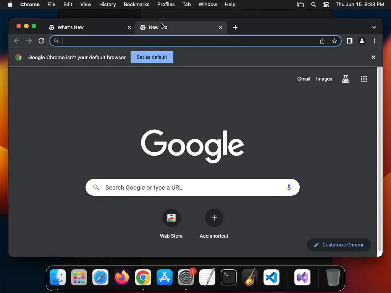Screen dimensions: 391x293
Task: Open the Chrome application menu
Action: [30, 5]
